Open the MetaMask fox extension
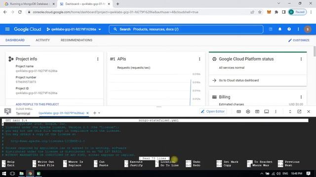Image resolution: width=316 pixels, height=177 pixels. click(x=269, y=12)
